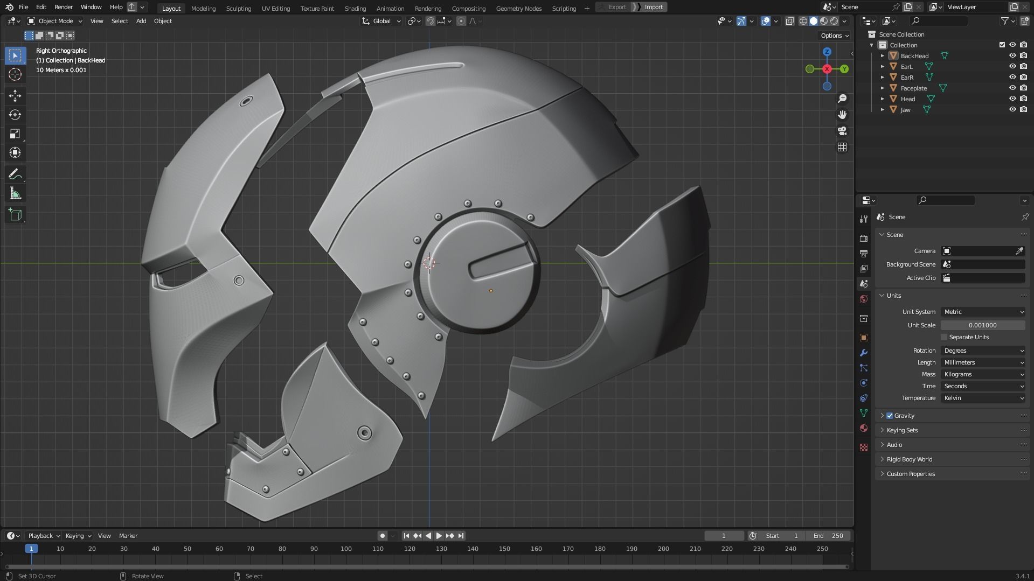This screenshot has width=1034, height=581.
Task: Open the Modifier wrench properties tab
Action: tap(864, 353)
